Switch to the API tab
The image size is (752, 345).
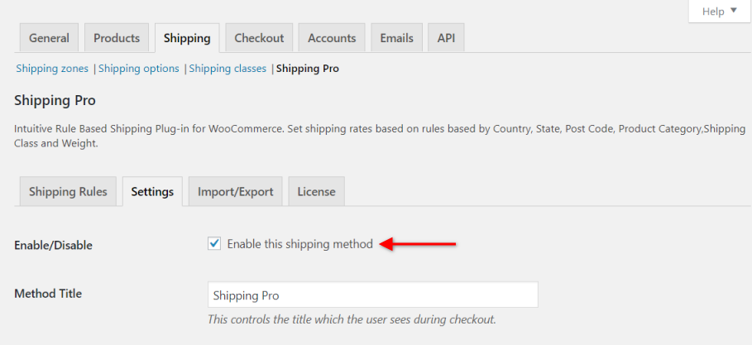click(446, 38)
